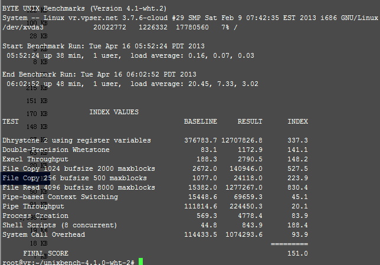
Task: Click File Read index '830.4'
Action: (297, 188)
